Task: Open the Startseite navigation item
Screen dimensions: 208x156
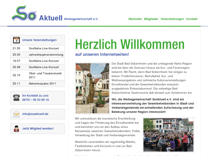Action: (135, 19)
